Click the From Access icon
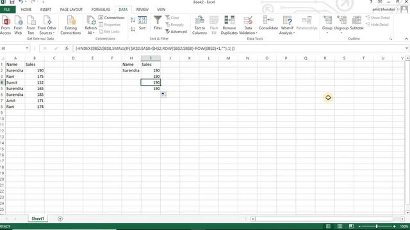Viewport: 410px width, 230px height. pyautogui.click(x=5, y=25)
